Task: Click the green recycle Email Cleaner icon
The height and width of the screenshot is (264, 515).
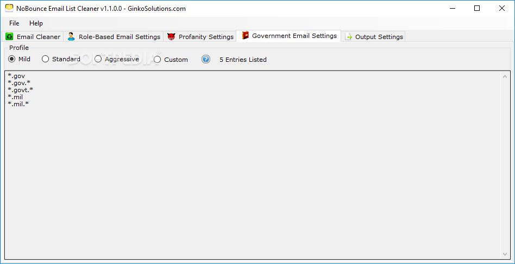Action: tap(10, 37)
